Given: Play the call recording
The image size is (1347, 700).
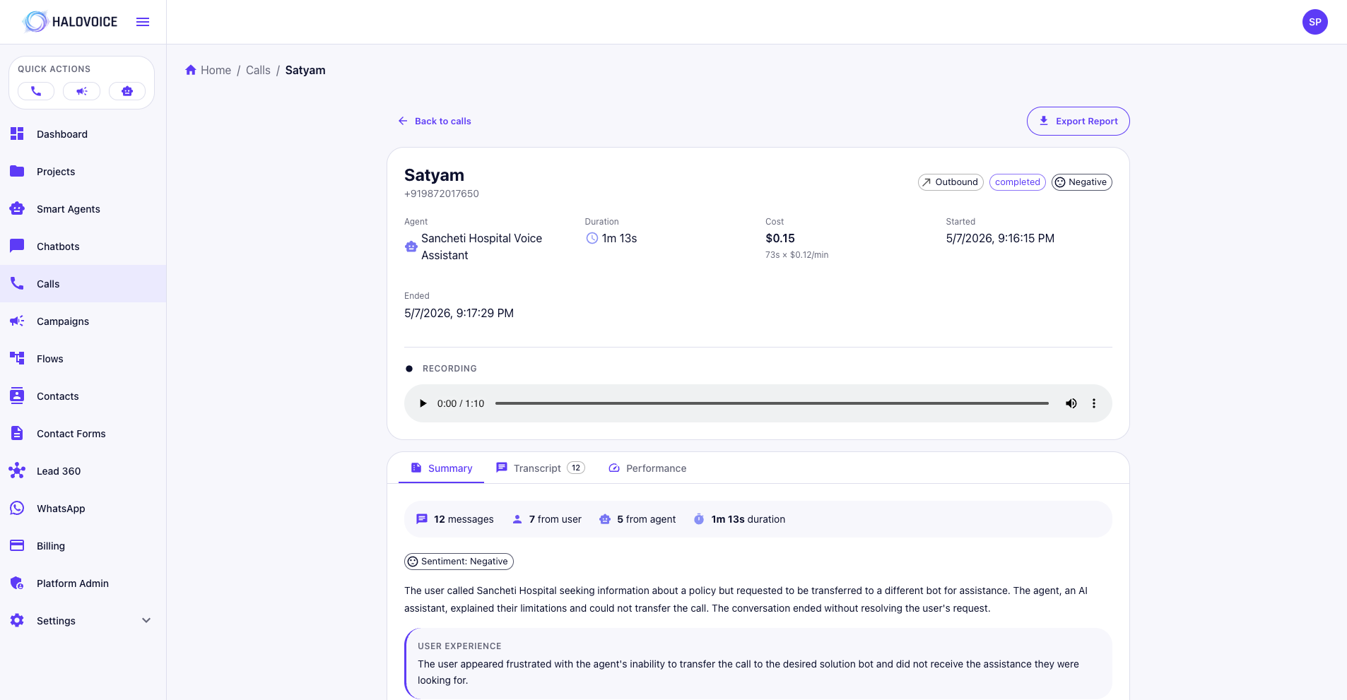Looking at the screenshot, I should (423, 403).
